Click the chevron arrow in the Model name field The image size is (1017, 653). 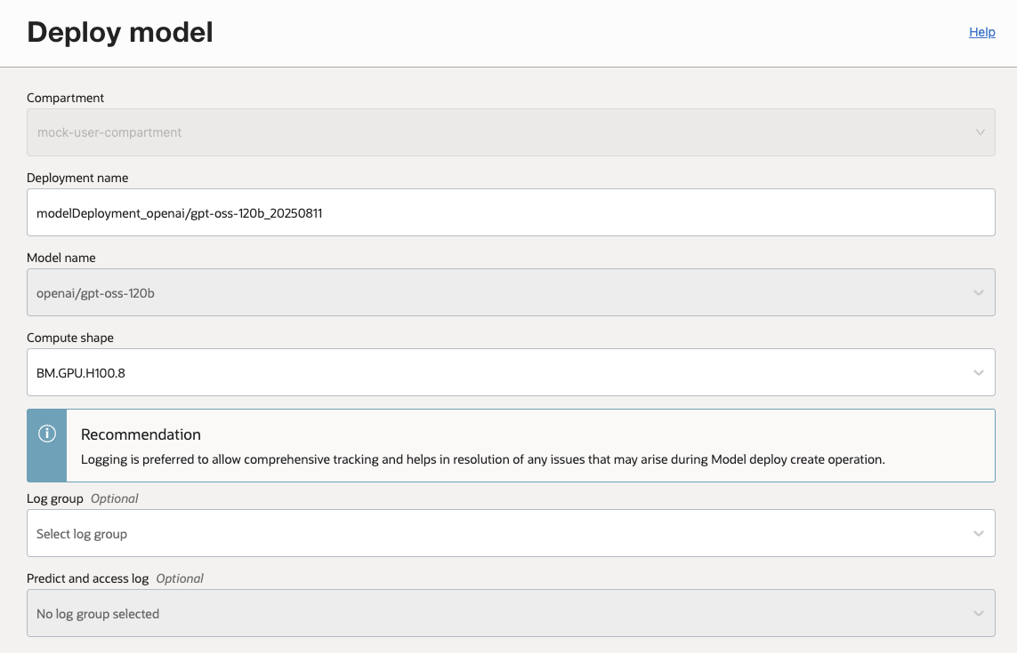pyautogui.click(x=979, y=292)
